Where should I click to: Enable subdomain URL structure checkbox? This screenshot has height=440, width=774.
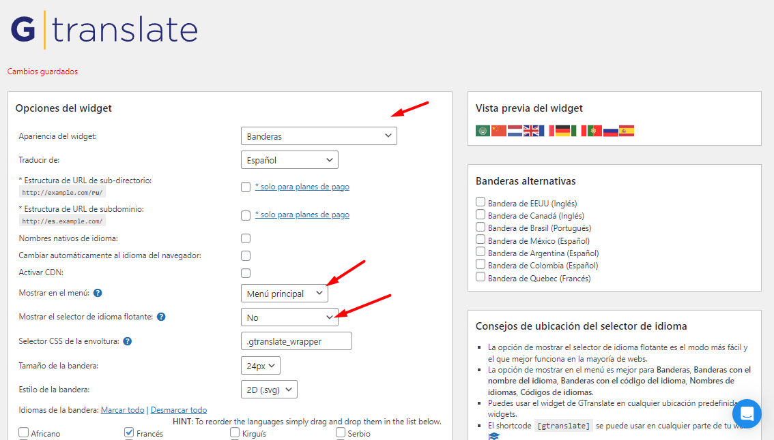coord(246,215)
